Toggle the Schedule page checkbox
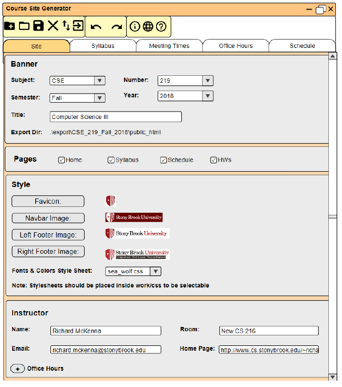The height and width of the screenshot is (387, 342). tap(163, 160)
